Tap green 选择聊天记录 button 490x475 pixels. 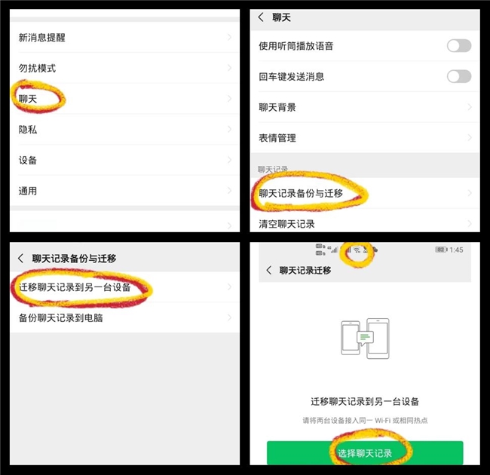(365, 453)
